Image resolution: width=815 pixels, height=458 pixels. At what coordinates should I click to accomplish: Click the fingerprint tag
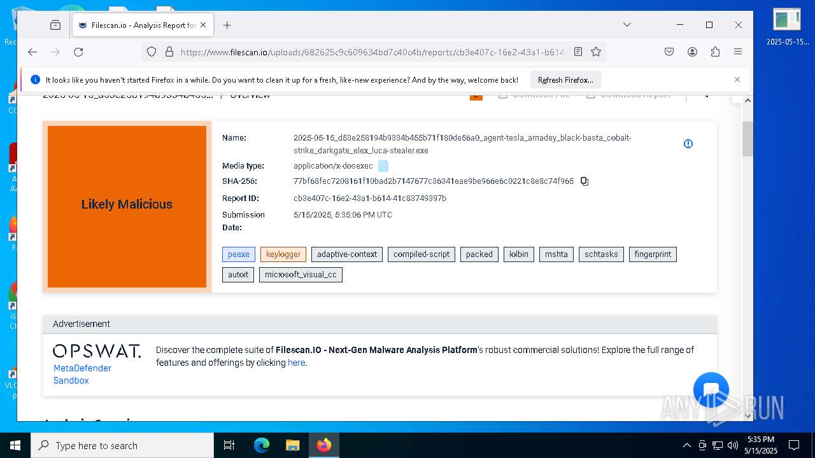pos(653,254)
